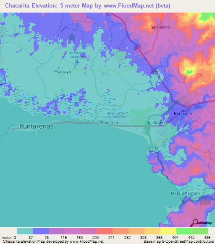Click the Route 23 highway shield

(x=152, y=148)
